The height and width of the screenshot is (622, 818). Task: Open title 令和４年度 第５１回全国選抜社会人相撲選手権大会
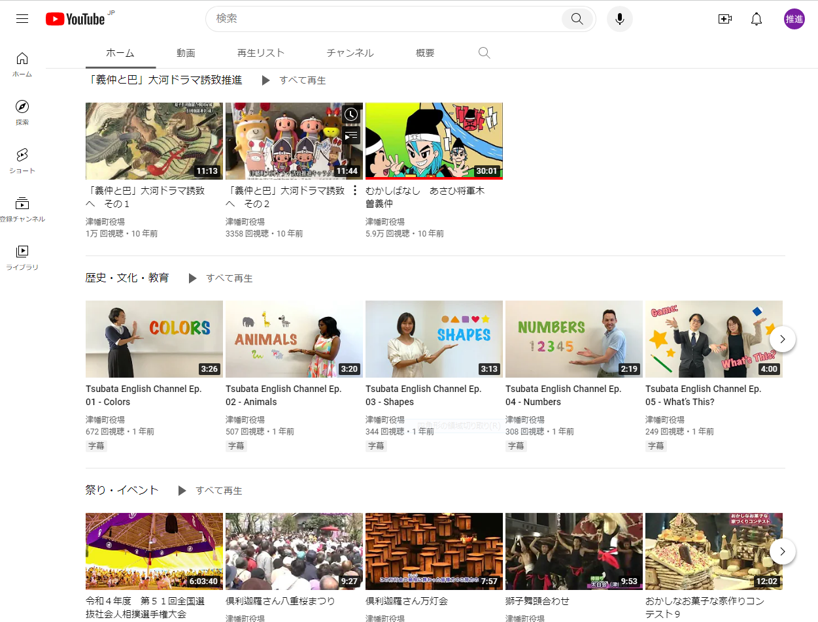point(145,608)
